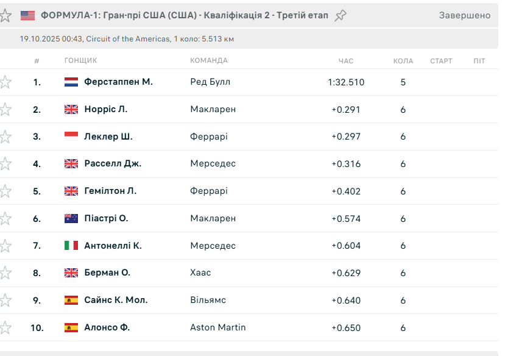Click the Spanish flag beside Сайнс К. Мол.
The width and height of the screenshot is (505, 356).
[71, 300]
